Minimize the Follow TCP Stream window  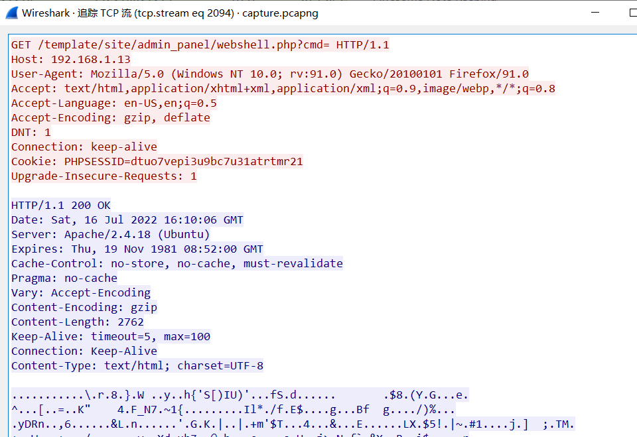click(x=595, y=13)
